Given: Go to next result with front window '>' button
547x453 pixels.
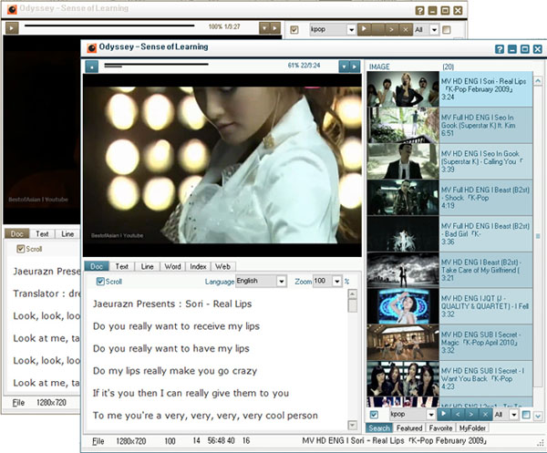Looking at the screenshot, I should tap(471, 415).
